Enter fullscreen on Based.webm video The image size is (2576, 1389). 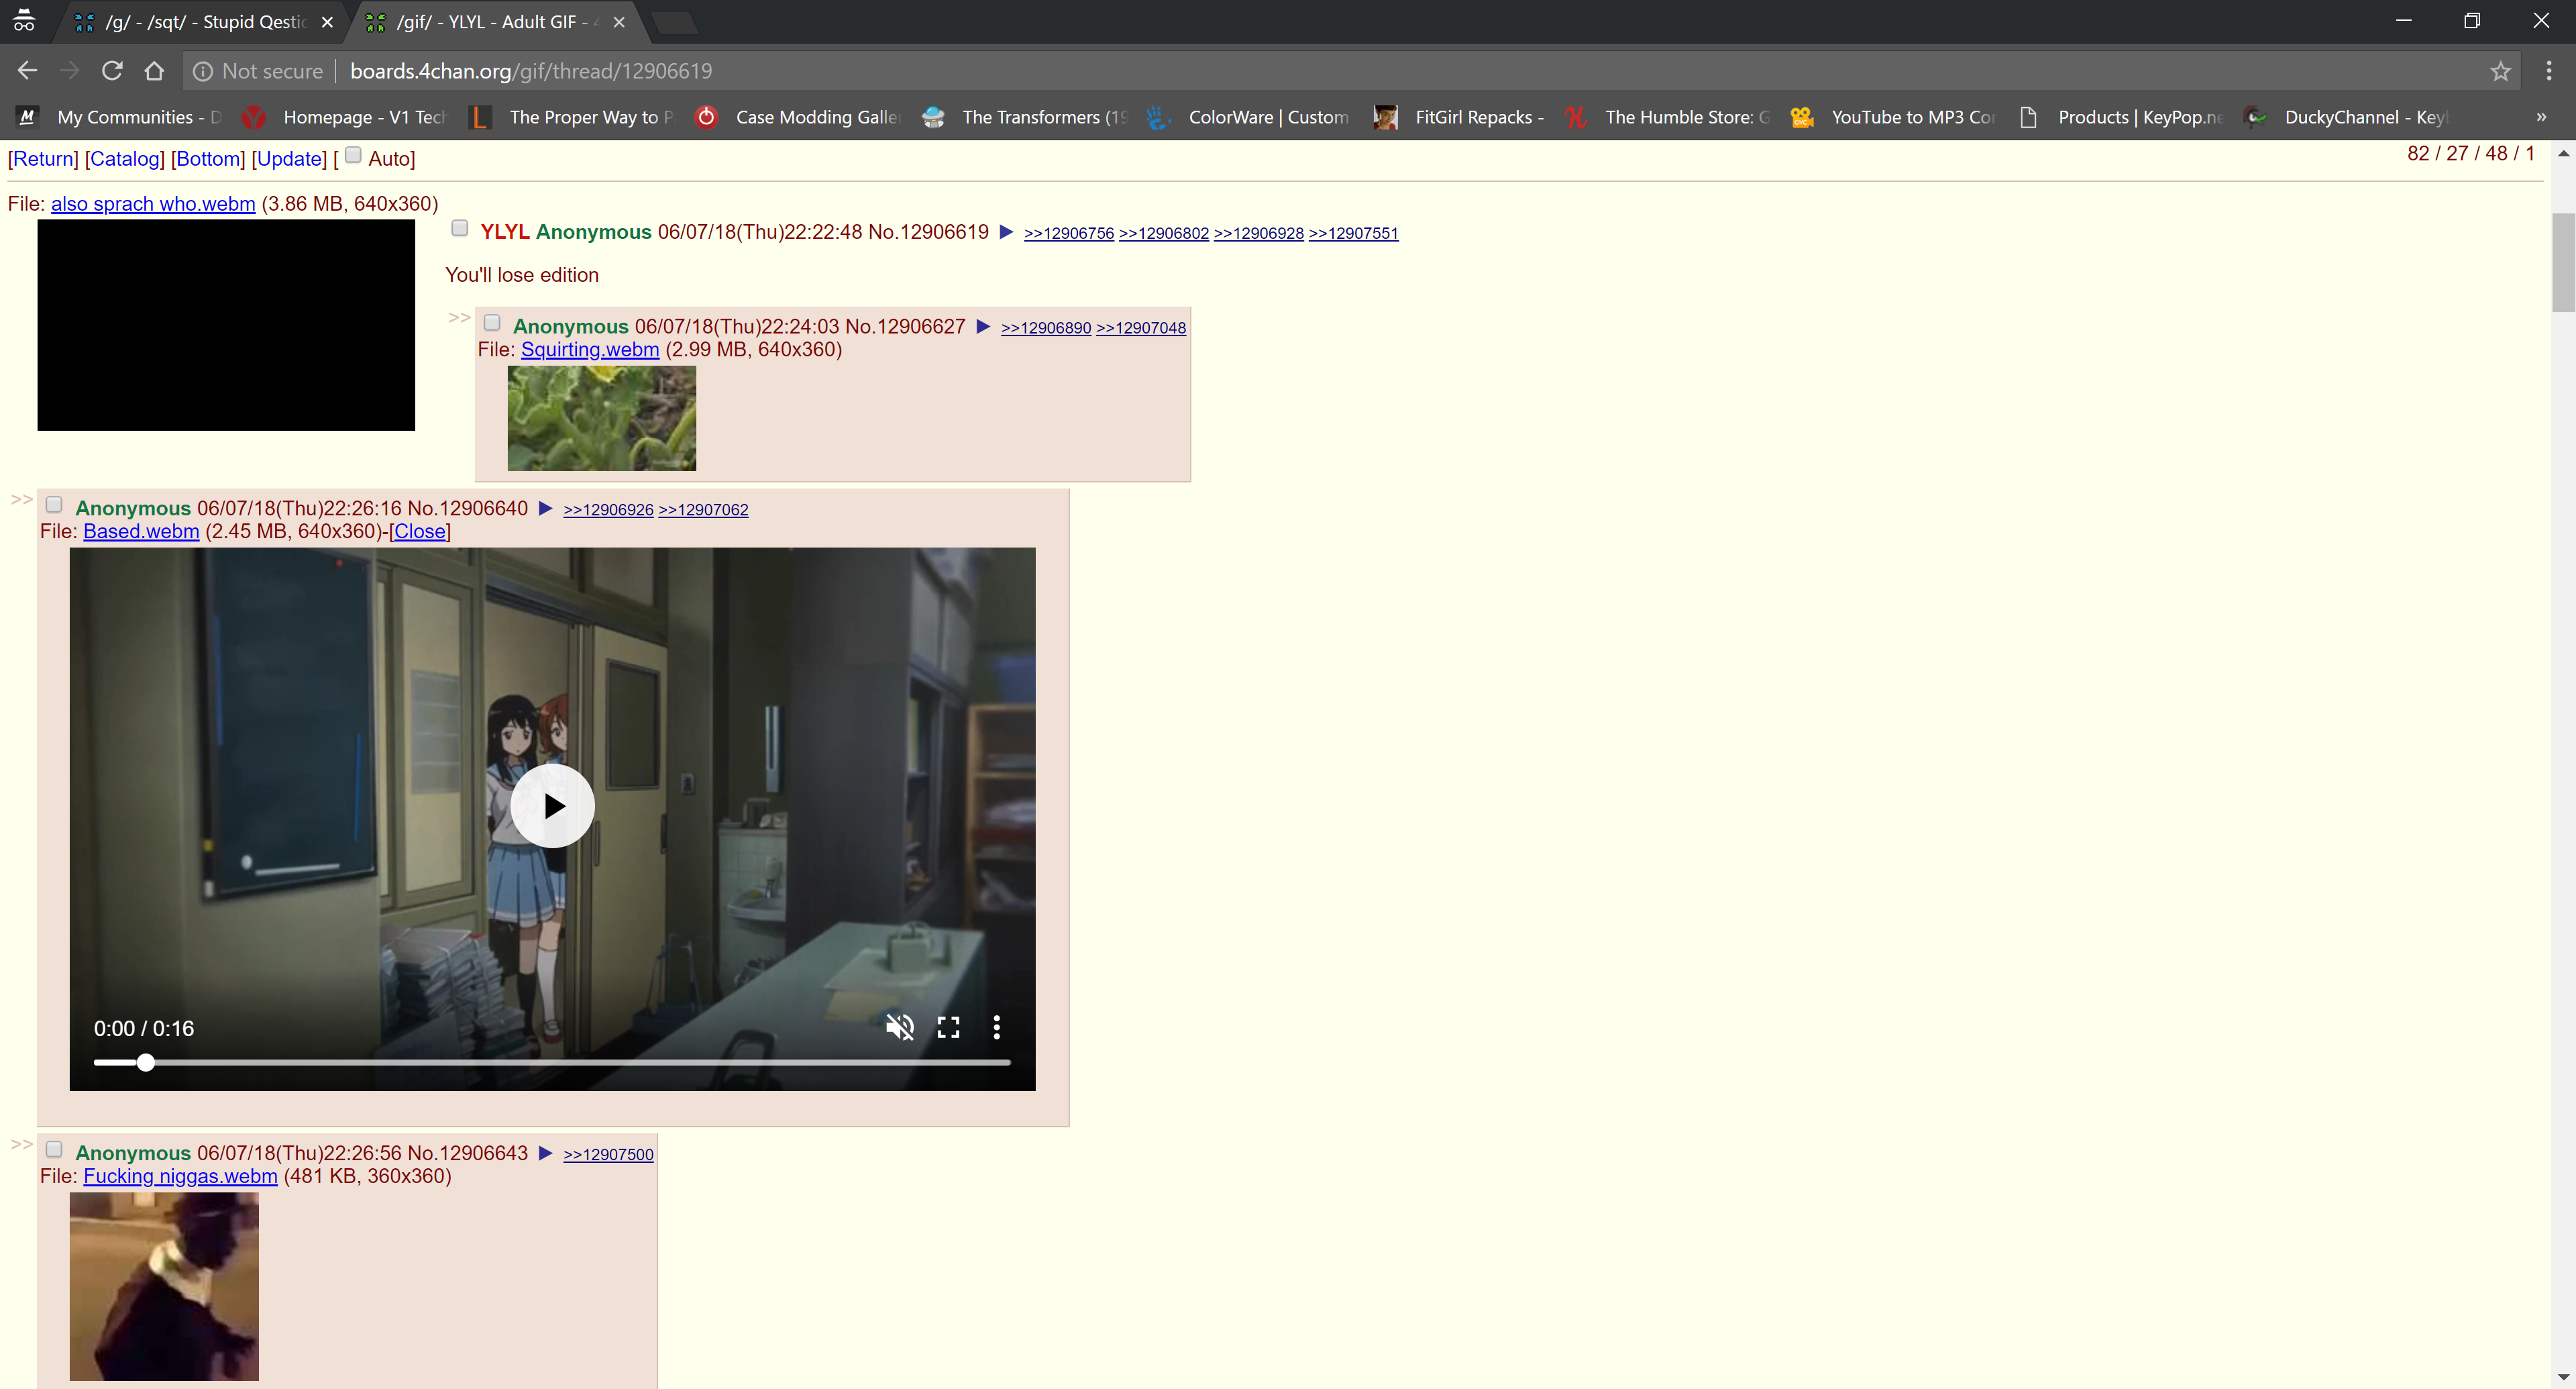pos(948,1027)
